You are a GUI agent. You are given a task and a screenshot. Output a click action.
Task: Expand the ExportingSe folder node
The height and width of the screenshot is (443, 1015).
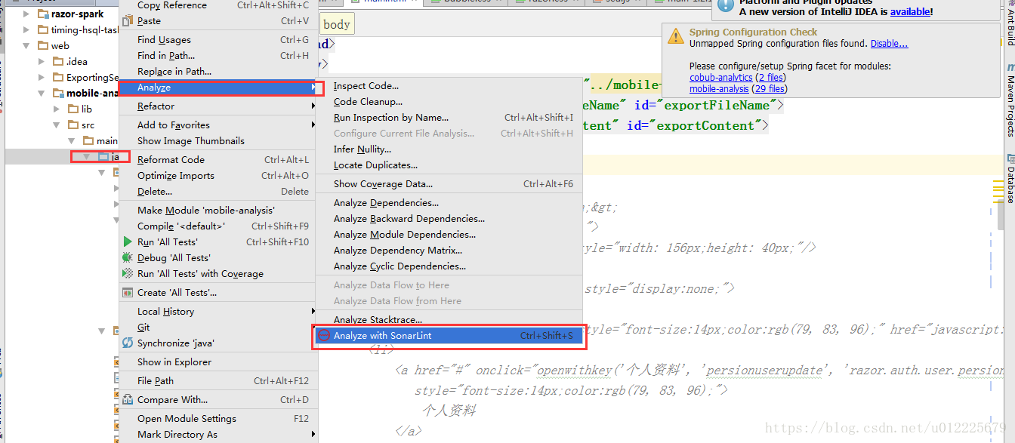click(x=42, y=77)
